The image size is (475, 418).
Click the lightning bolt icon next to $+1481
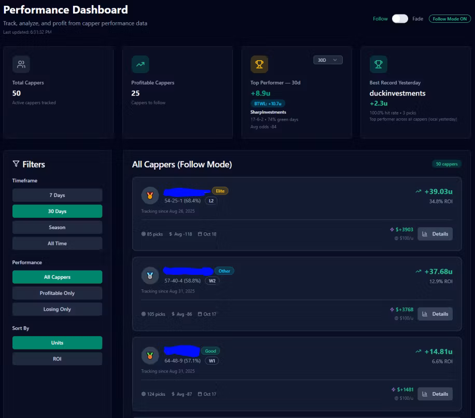[x=393, y=389]
